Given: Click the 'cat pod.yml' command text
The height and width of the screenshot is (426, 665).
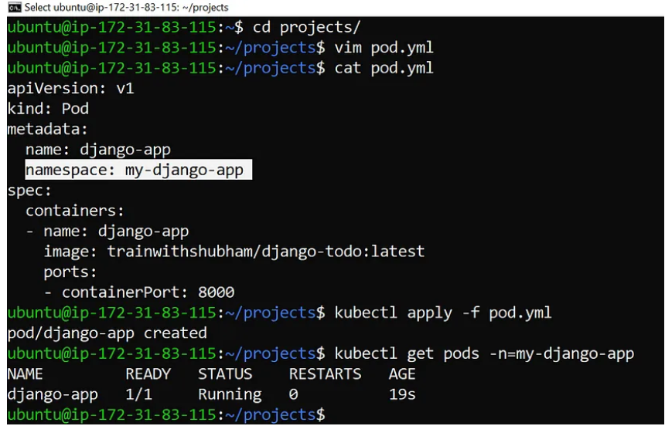Looking at the screenshot, I should pos(384,68).
